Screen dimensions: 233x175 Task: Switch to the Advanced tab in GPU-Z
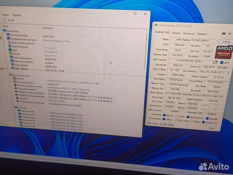[189, 33]
